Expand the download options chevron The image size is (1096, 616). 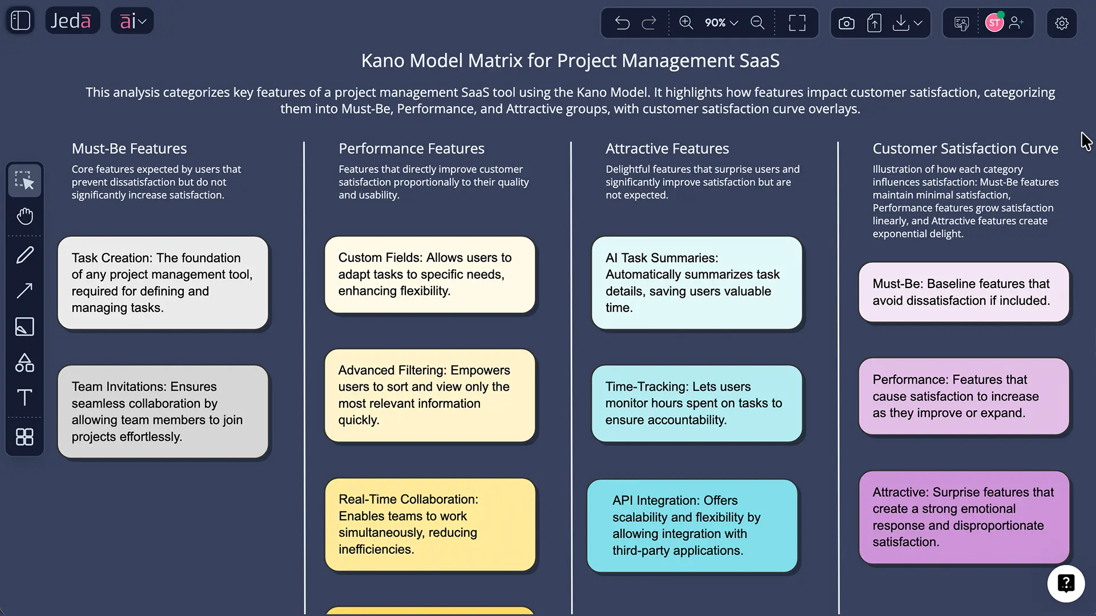[917, 23]
